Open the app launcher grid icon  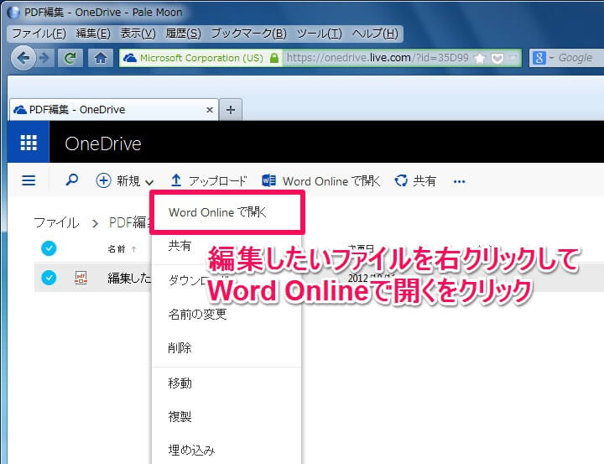tap(29, 143)
